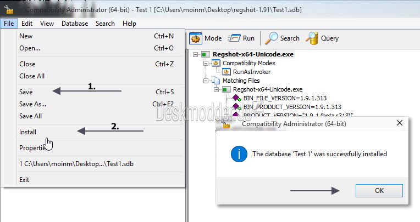Open the View menu
Image resolution: width=420 pixels, height=222 pixels.
pos(47,24)
